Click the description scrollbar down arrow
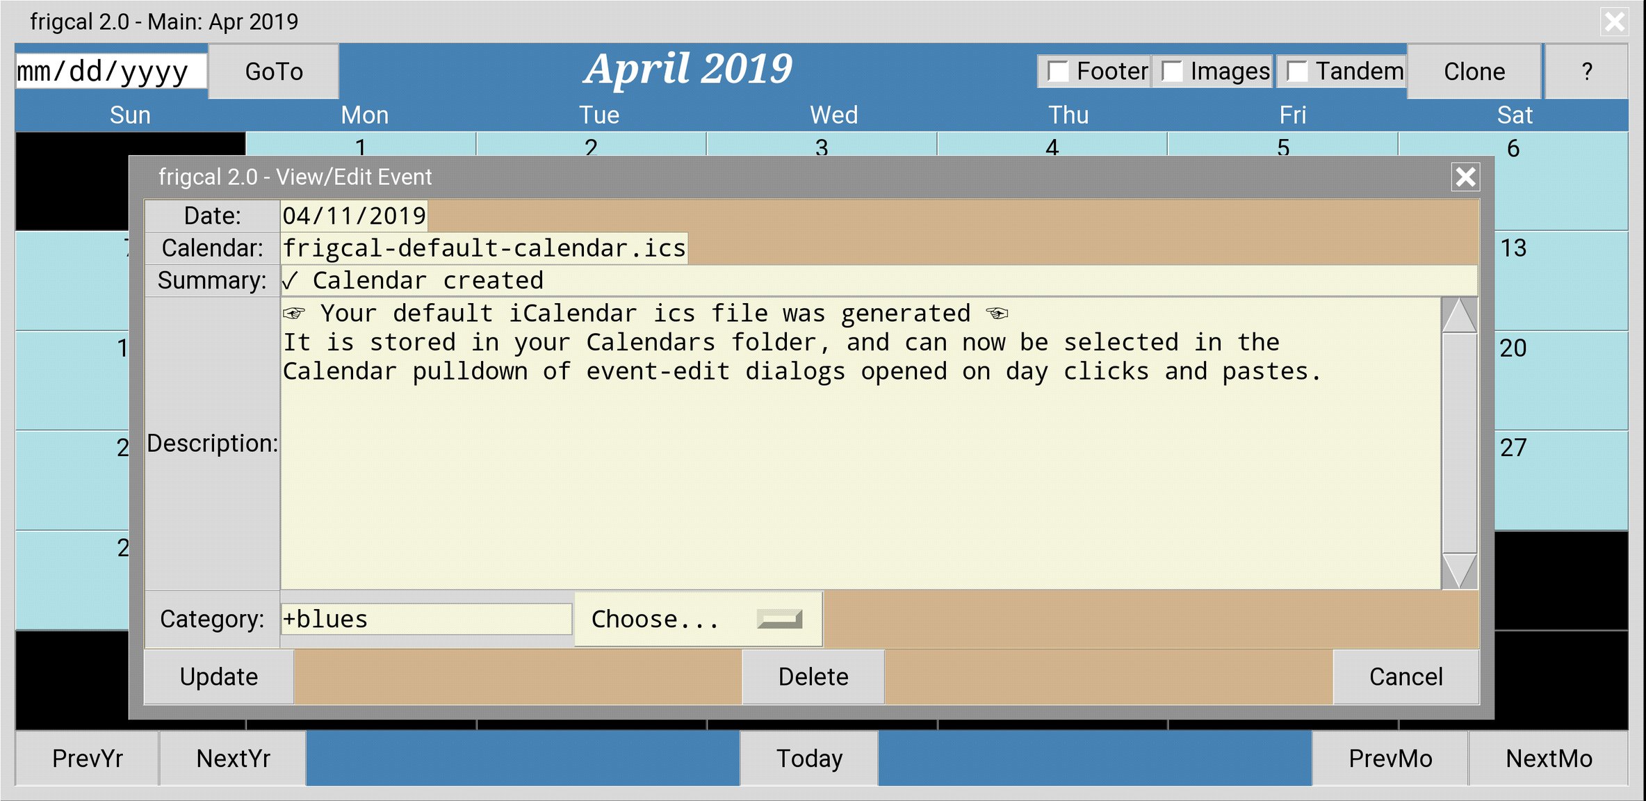 click(x=1459, y=571)
